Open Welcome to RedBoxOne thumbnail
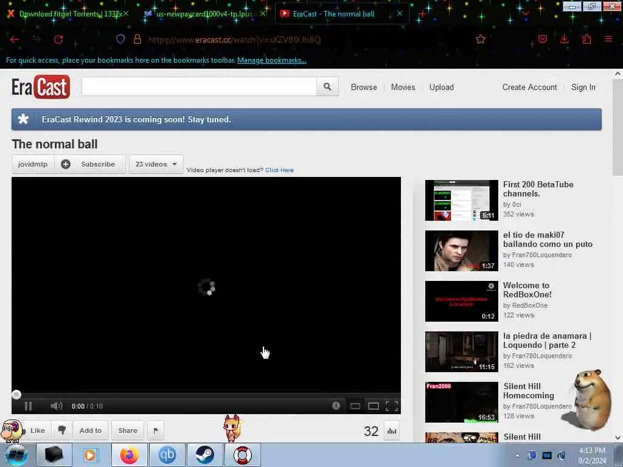 pos(461,301)
